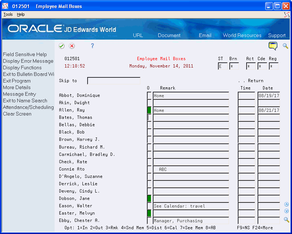Click More Details link
Screen dimensions: 292x234
coord(17,87)
